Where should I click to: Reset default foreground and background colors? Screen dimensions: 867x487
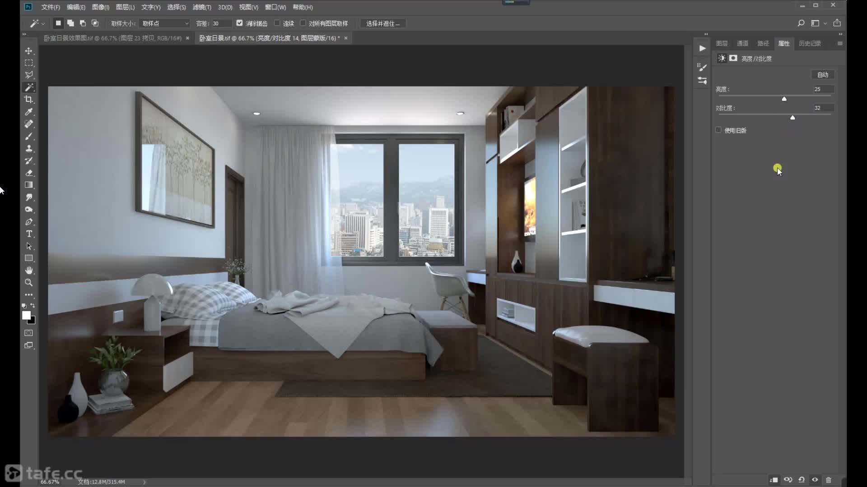[24, 306]
